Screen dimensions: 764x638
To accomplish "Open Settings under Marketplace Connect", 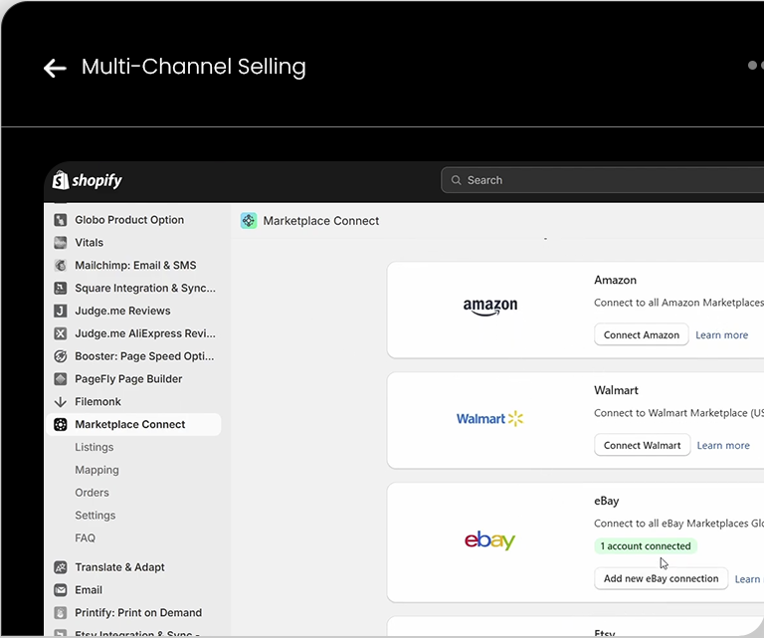I will (x=95, y=516).
